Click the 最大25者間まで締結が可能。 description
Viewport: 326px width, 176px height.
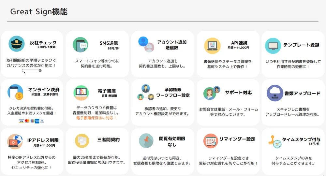pyautogui.click(x=97, y=157)
